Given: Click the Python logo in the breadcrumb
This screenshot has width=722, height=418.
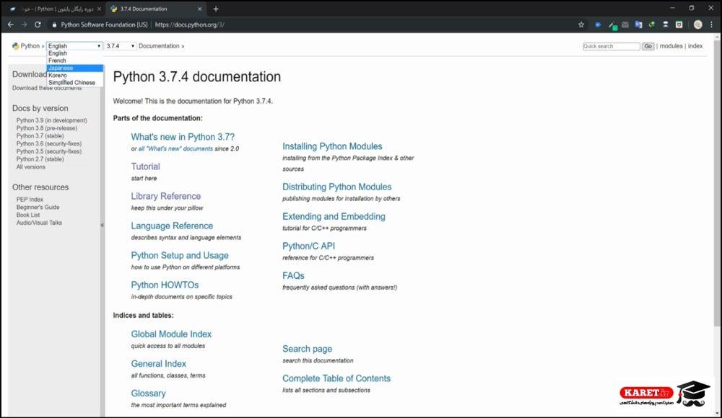Looking at the screenshot, I should click(x=16, y=46).
